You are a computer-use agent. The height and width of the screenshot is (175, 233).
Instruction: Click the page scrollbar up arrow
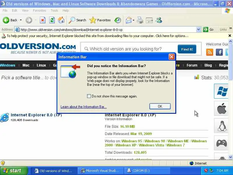pos(230,41)
